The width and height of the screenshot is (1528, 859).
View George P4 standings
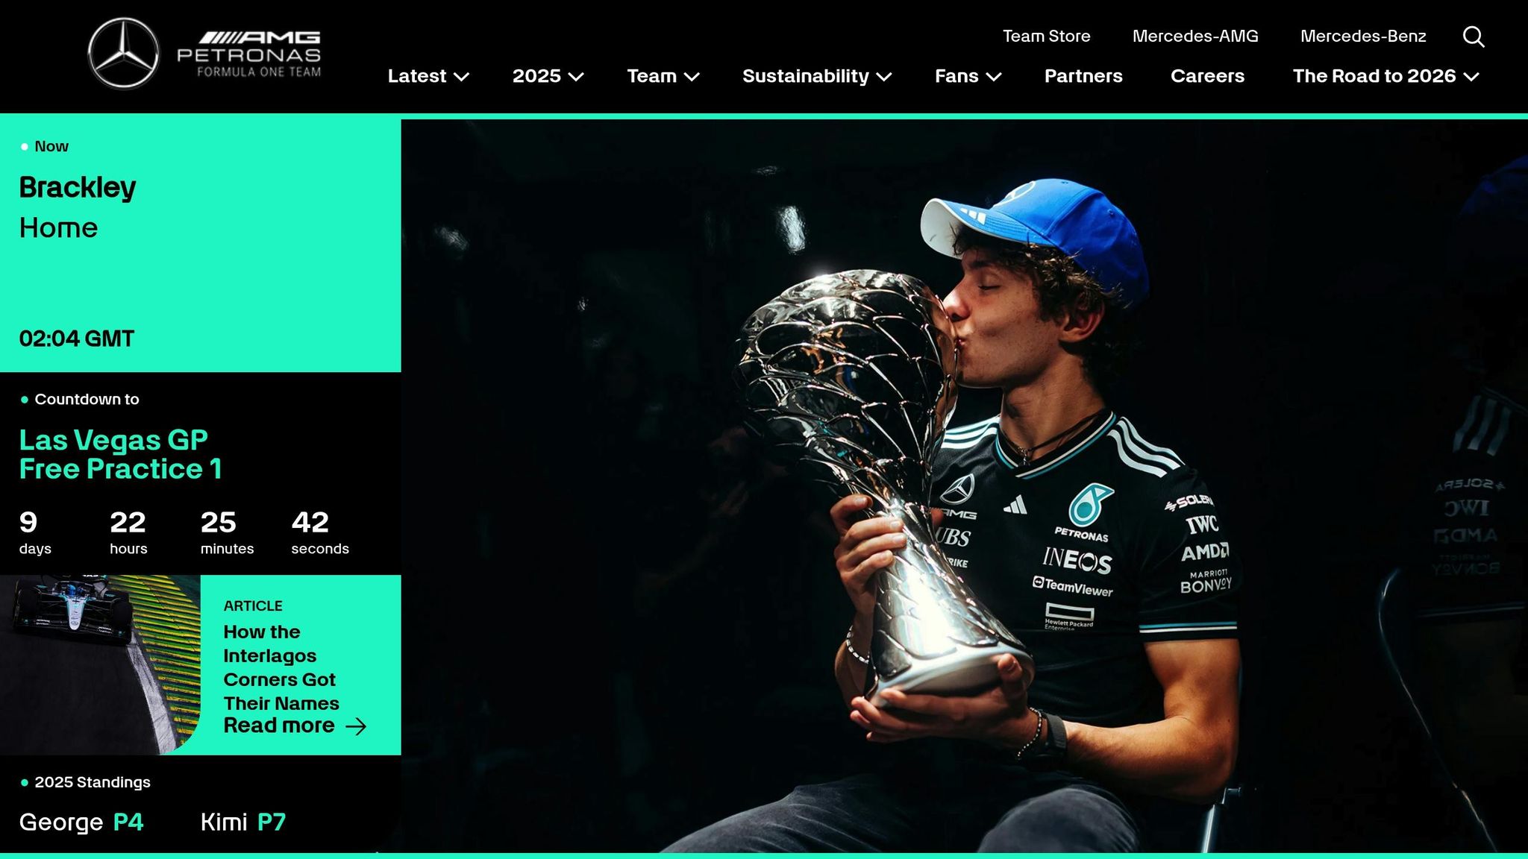tap(81, 822)
